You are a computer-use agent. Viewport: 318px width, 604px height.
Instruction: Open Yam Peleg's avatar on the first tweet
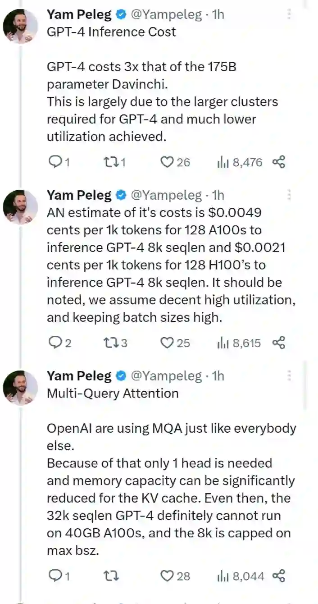click(21, 26)
